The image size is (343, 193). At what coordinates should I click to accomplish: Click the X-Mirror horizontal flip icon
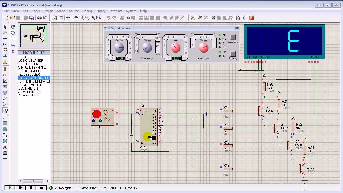tap(13, 45)
